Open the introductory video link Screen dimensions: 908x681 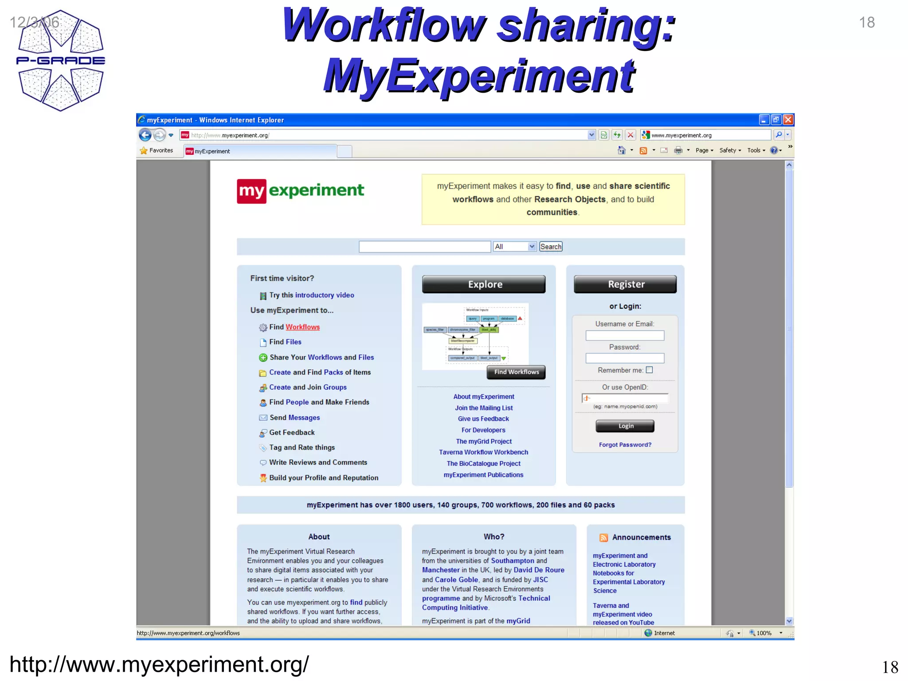(325, 295)
